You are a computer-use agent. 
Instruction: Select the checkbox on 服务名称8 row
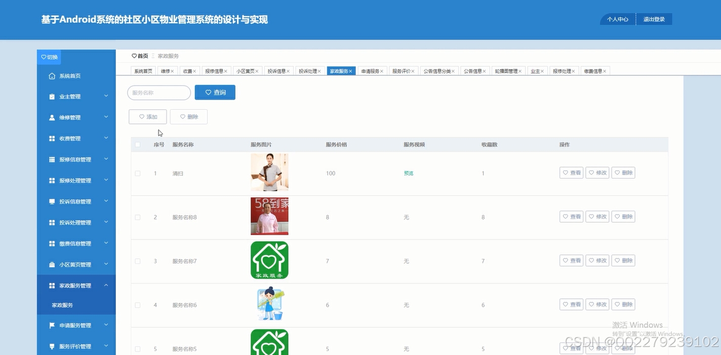click(x=137, y=216)
